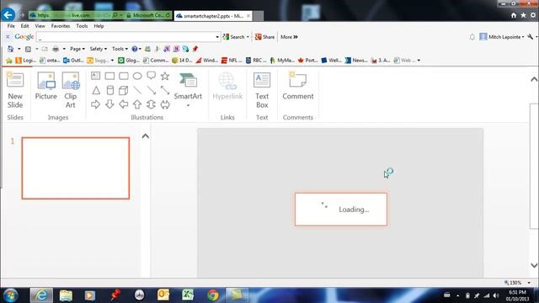Close the smartartchapter2.pptx browser tab
Viewport: 539px width, 303px height.
248,16
